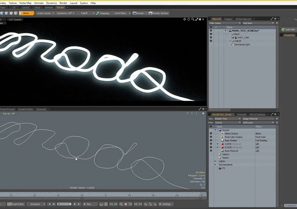Click the Auto Add green icon
Screen dimensions: 297x209
click(283, 29)
